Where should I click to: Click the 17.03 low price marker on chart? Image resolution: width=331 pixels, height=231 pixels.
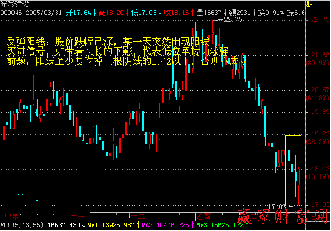click(x=277, y=207)
